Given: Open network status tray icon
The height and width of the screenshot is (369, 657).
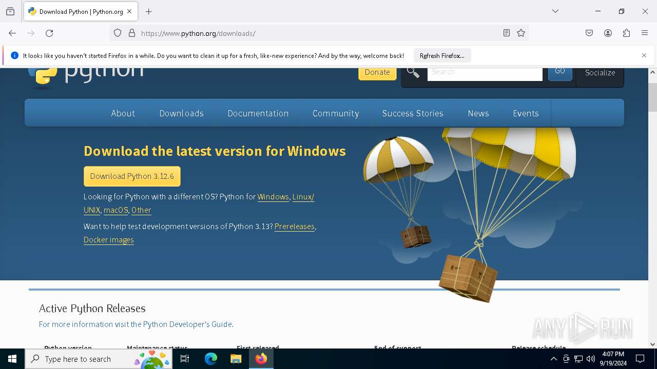Looking at the screenshot, I should [x=578, y=359].
